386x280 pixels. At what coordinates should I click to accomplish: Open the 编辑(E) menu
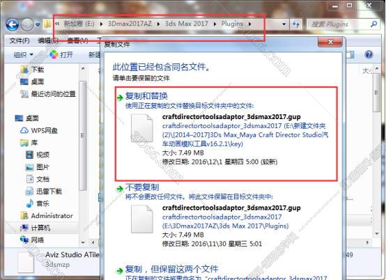(48, 40)
